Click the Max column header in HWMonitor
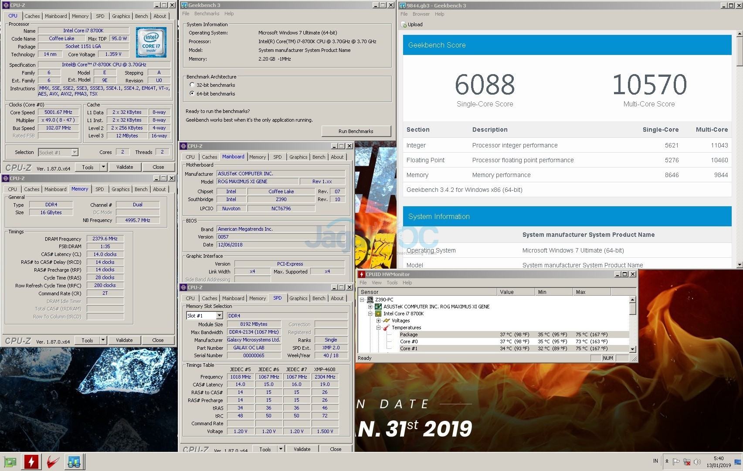 tap(592, 292)
